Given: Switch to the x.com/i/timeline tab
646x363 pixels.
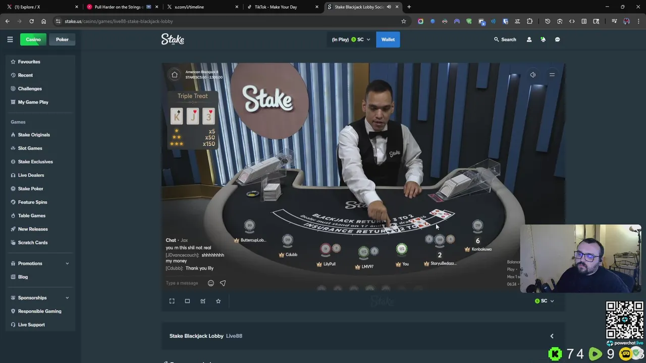Looking at the screenshot, I should point(201,7).
